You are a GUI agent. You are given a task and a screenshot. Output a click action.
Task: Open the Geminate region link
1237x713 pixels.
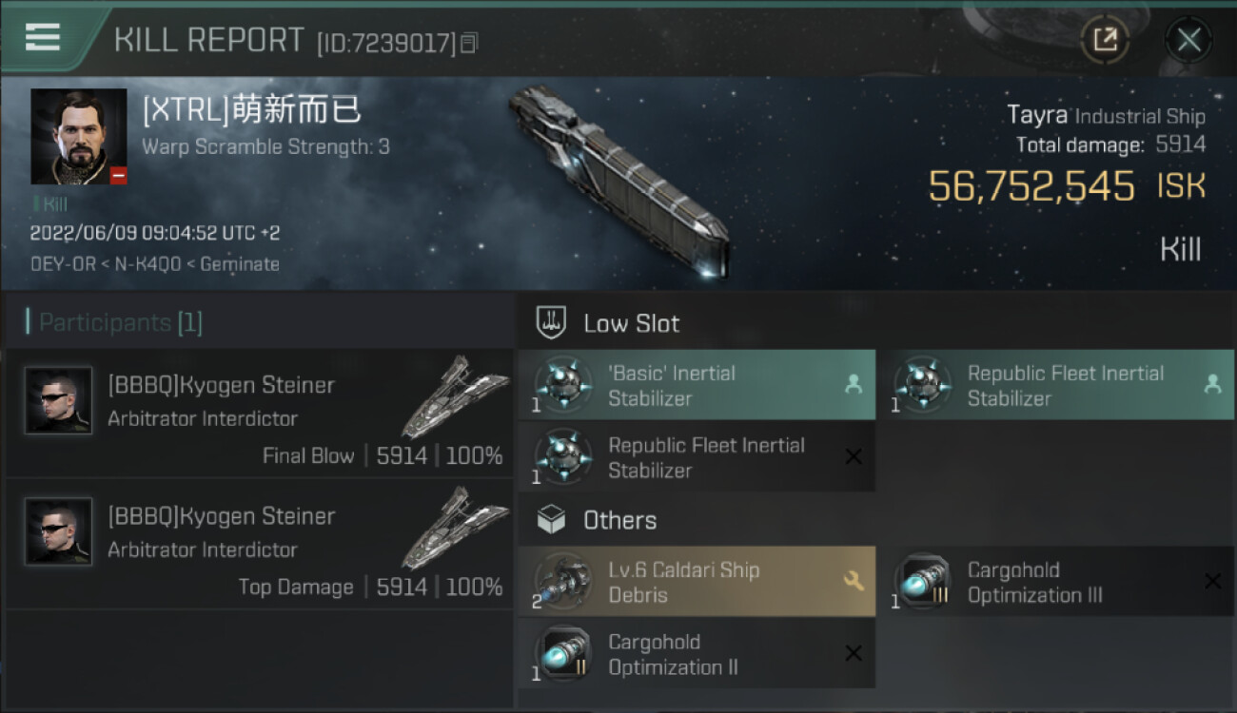pos(240,264)
